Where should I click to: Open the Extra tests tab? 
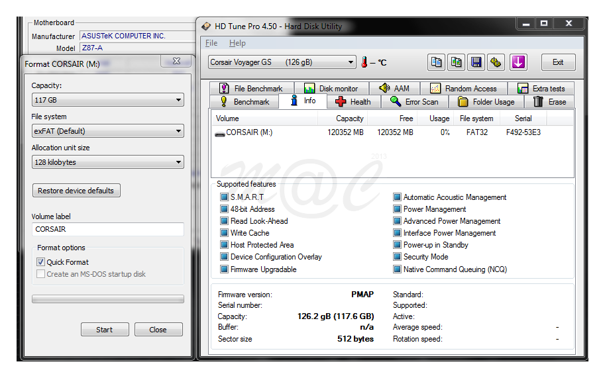click(x=541, y=88)
